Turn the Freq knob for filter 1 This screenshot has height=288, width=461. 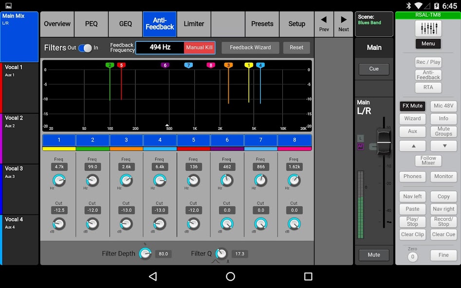point(58,181)
